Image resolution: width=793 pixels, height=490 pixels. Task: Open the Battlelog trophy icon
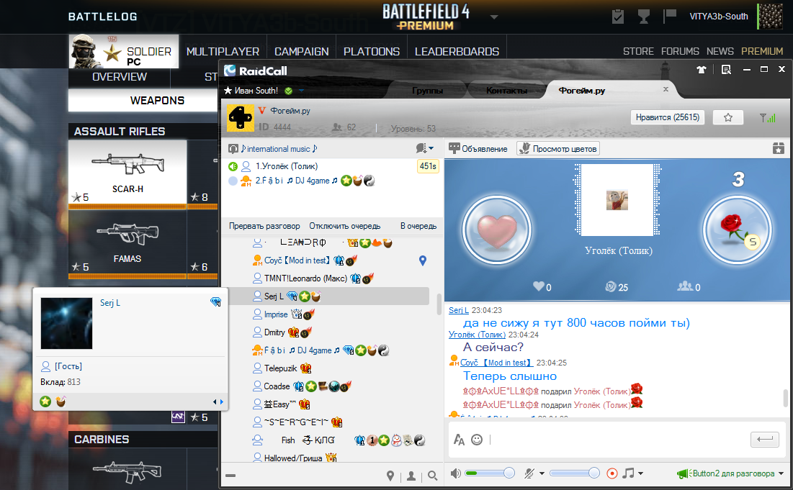[x=643, y=17]
